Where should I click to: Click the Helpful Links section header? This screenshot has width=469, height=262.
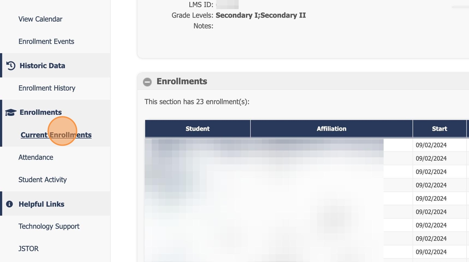41,204
